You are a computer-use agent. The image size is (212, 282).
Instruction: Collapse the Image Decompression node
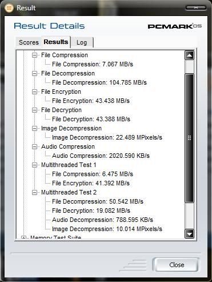click(x=34, y=129)
